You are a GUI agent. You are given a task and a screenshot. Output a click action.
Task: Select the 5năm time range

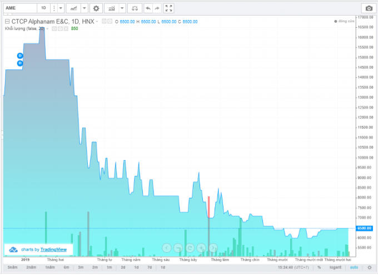pos(13,267)
